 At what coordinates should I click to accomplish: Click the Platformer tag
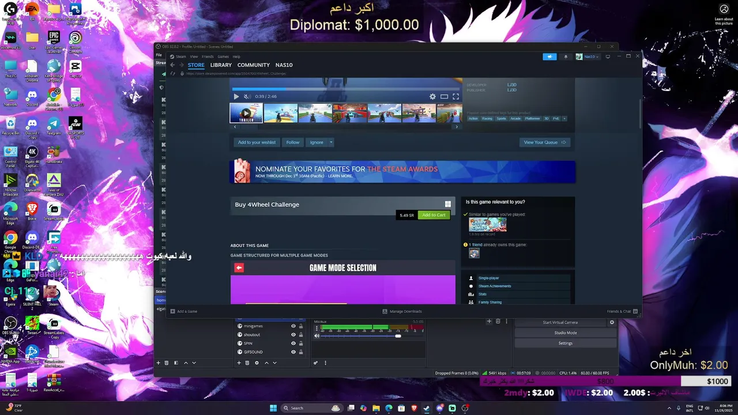(x=533, y=118)
